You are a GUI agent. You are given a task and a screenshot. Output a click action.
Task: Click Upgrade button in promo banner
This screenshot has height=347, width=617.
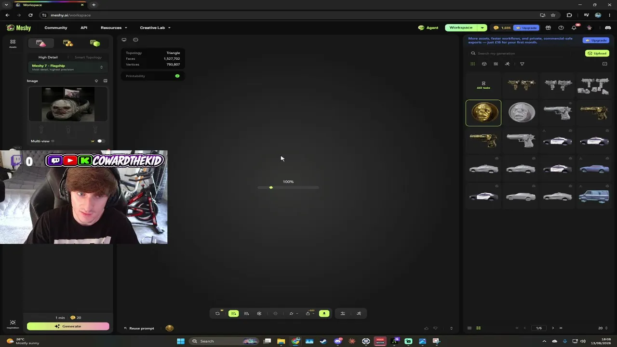point(596,40)
